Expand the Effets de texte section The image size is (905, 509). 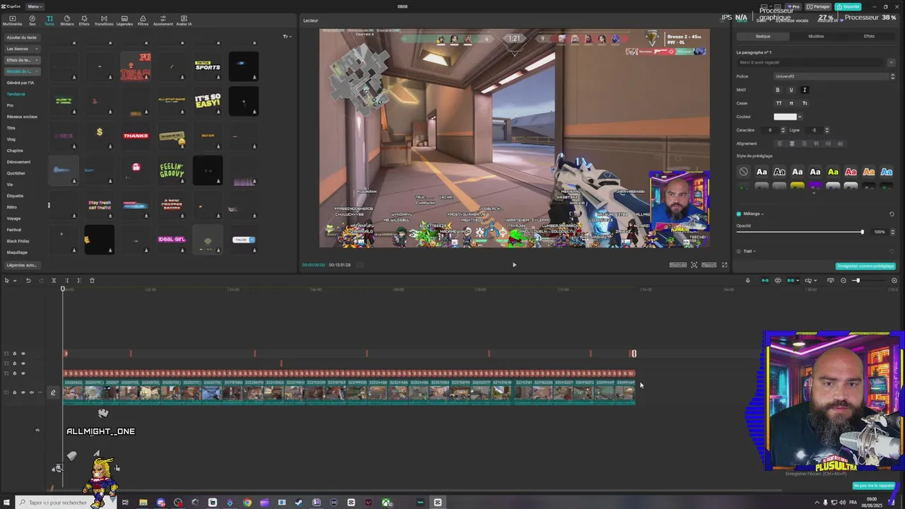pyautogui.click(x=21, y=60)
